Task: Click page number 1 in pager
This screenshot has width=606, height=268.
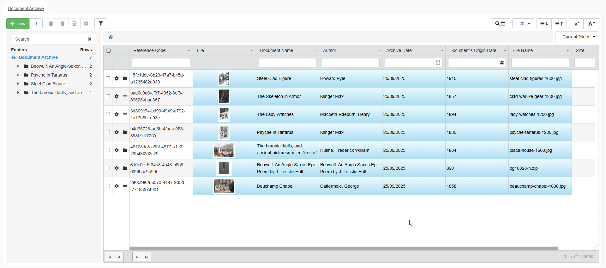Action: tap(128, 257)
